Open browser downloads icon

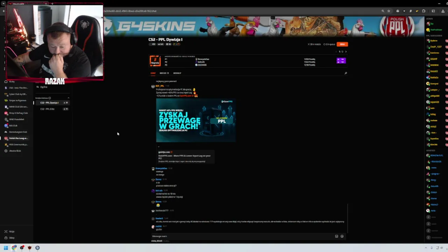click(x=443, y=11)
